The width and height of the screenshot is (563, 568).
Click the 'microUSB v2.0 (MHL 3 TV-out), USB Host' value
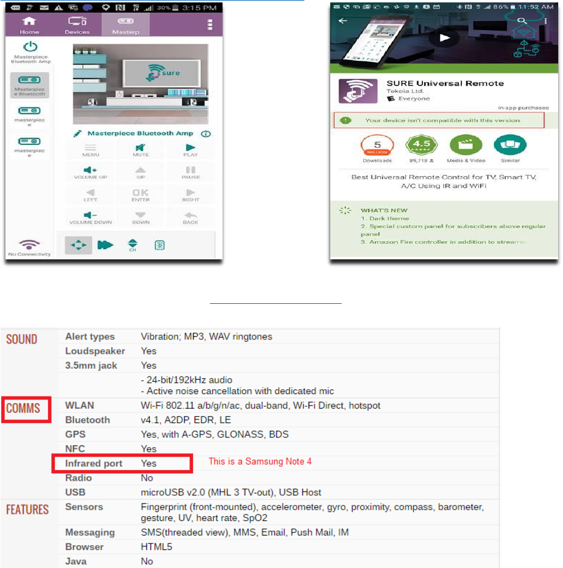click(230, 492)
